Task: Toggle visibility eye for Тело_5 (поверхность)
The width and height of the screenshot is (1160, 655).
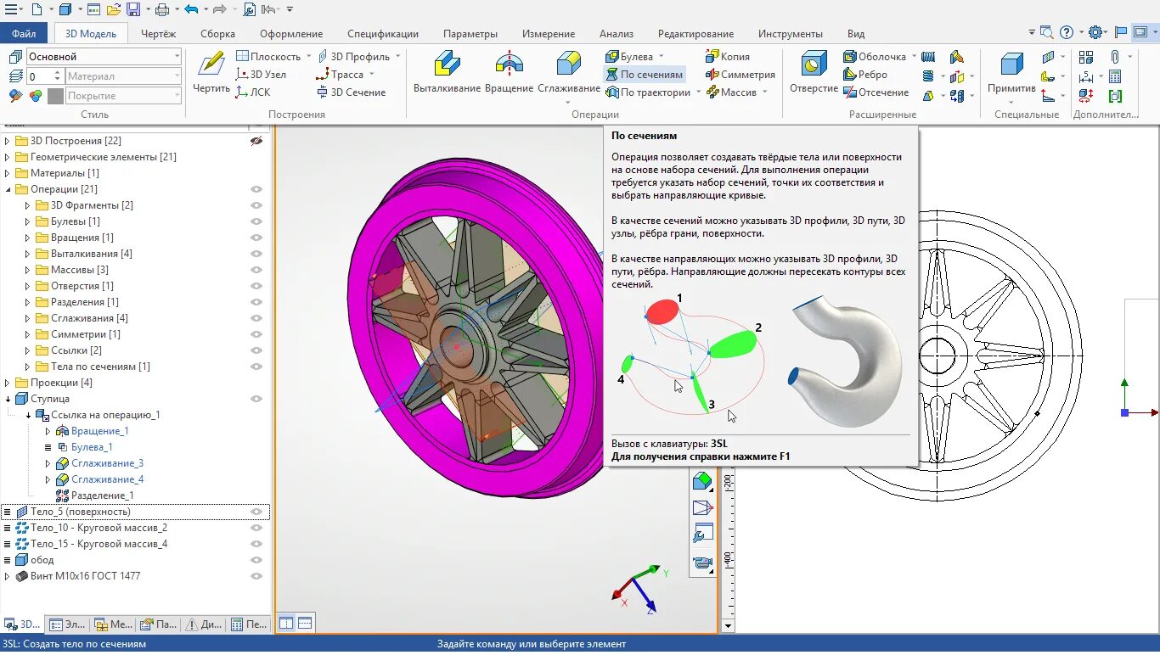Action: [x=256, y=512]
